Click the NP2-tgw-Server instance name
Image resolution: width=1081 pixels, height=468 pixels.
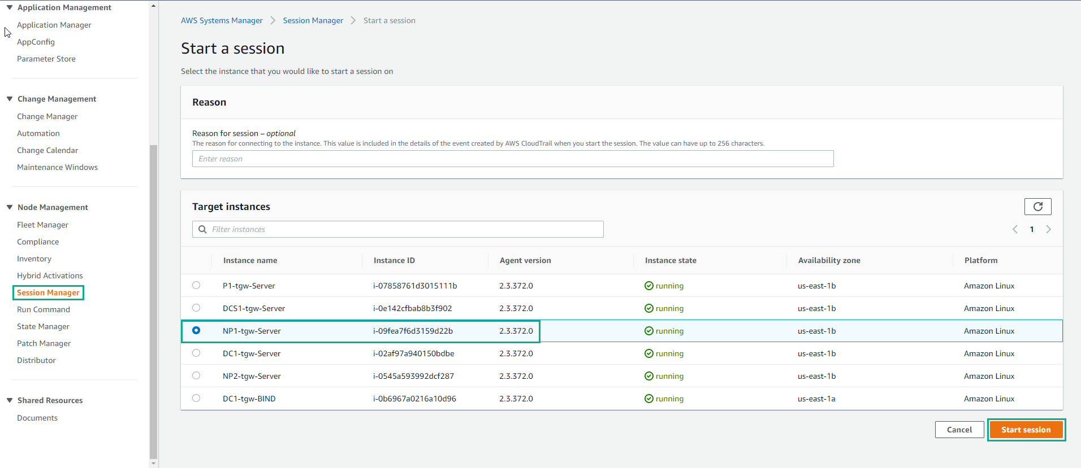[252, 376]
